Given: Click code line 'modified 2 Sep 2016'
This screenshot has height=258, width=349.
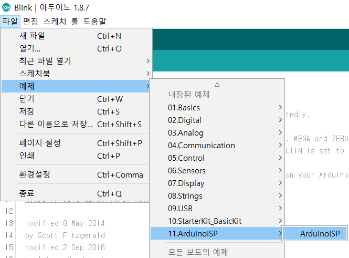Looking at the screenshot, I should coord(65,247).
